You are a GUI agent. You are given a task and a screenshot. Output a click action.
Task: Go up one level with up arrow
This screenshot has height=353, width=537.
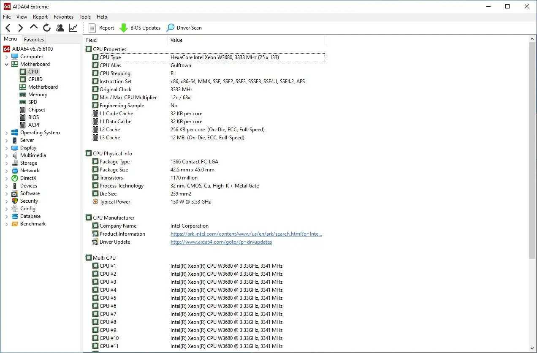tap(34, 27)
